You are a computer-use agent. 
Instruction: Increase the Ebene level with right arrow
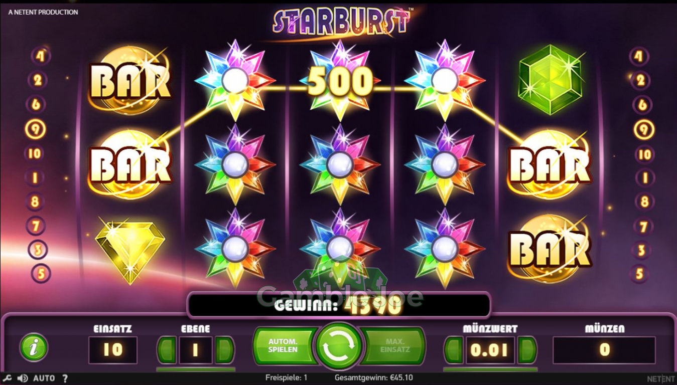[225, 349]
